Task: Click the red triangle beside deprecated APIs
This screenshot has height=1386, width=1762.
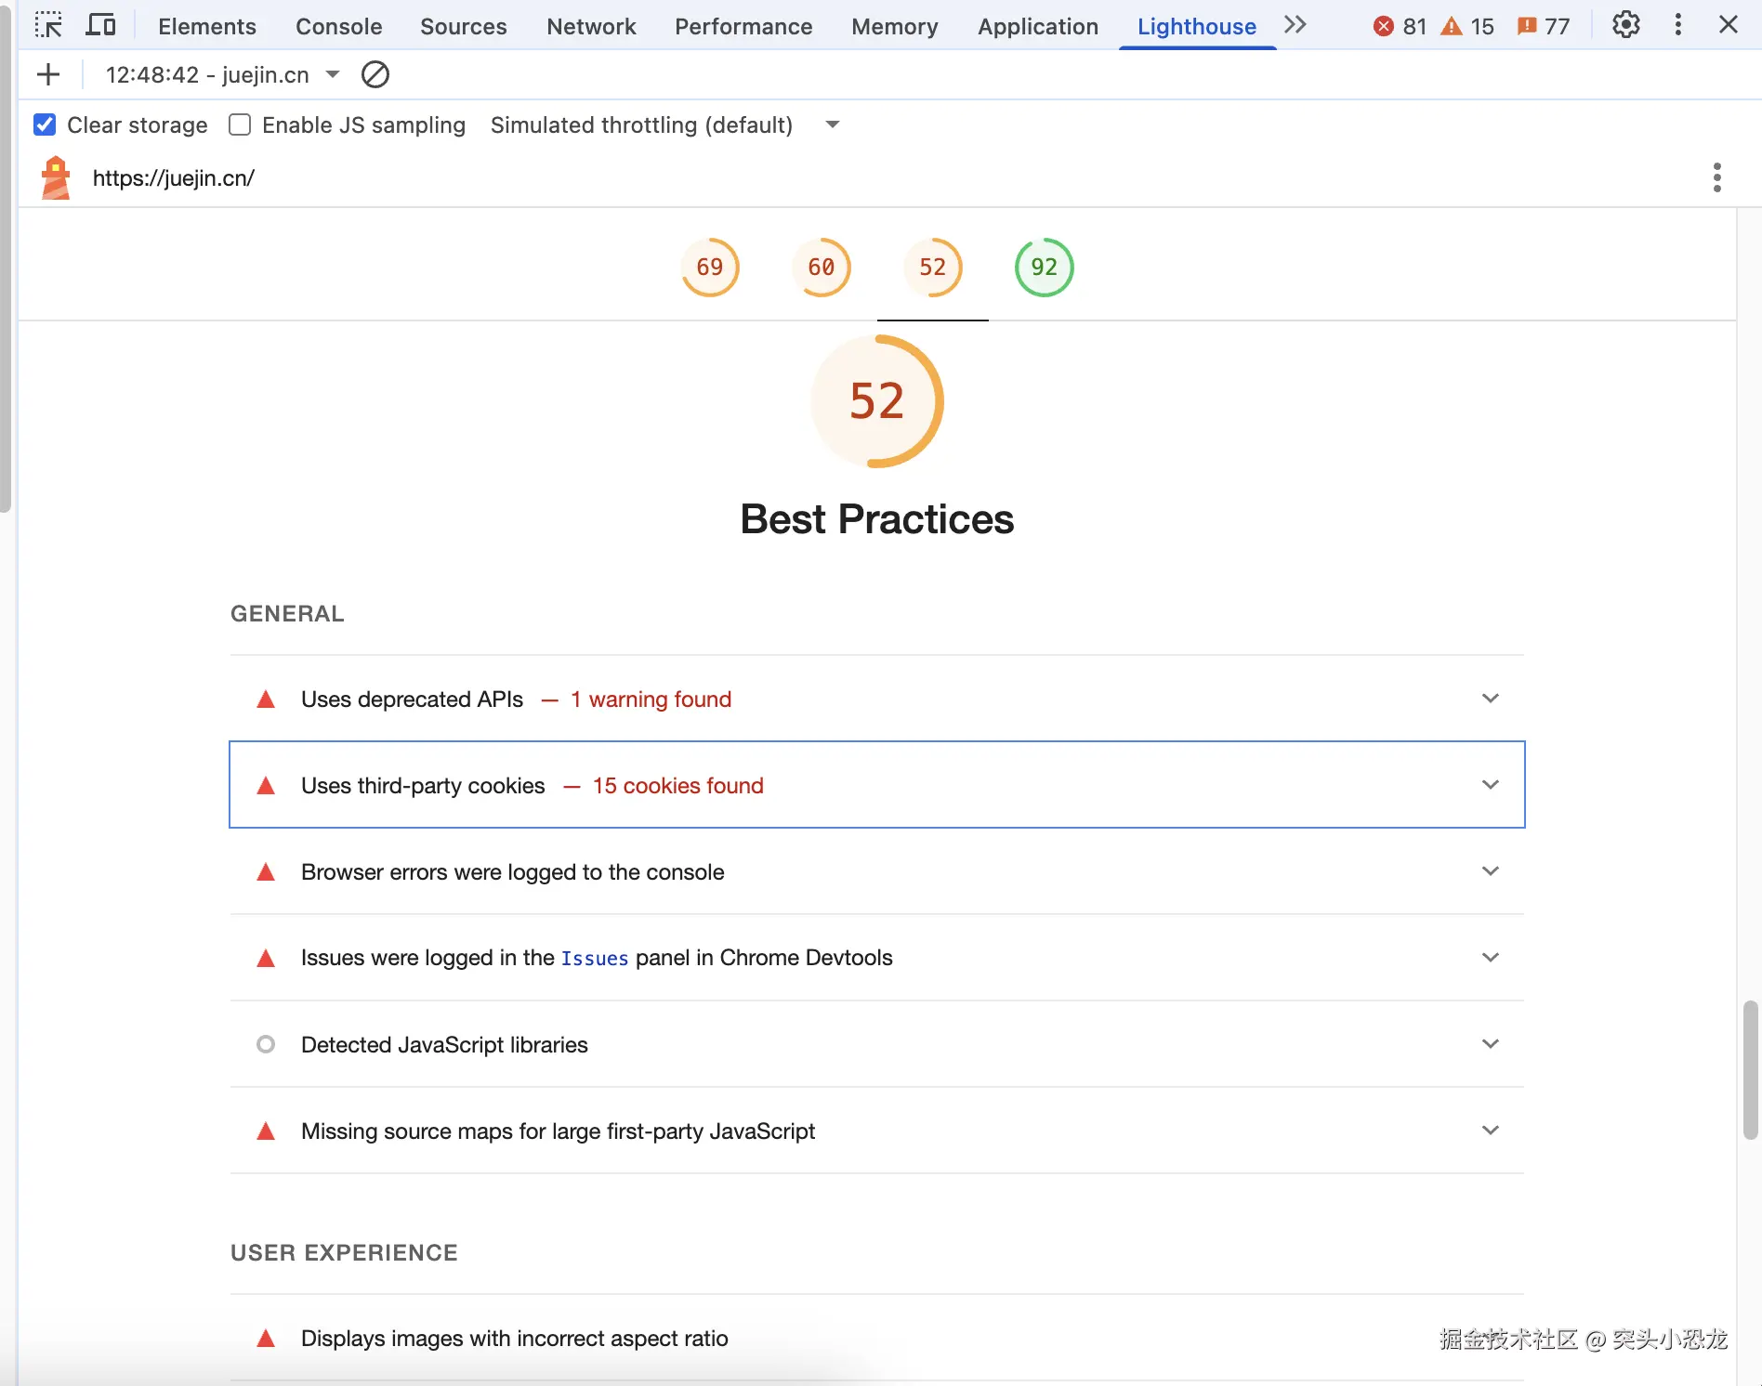Action: (x=266, y=699)
